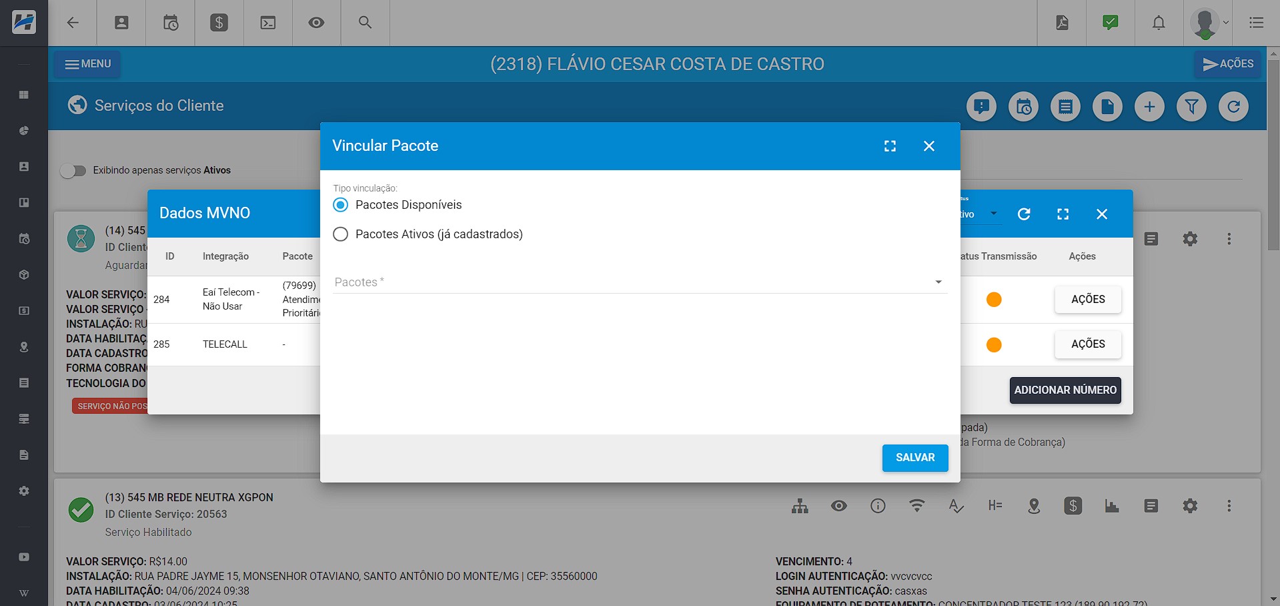Click AÇÕES for row 284

(1088, 300)
